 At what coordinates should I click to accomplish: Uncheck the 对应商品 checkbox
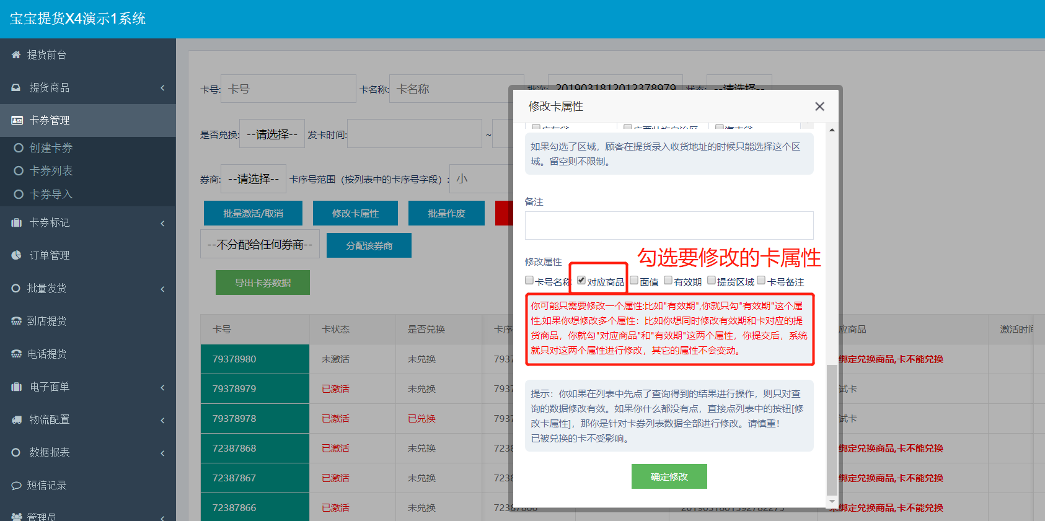click(x=581, y=281)
